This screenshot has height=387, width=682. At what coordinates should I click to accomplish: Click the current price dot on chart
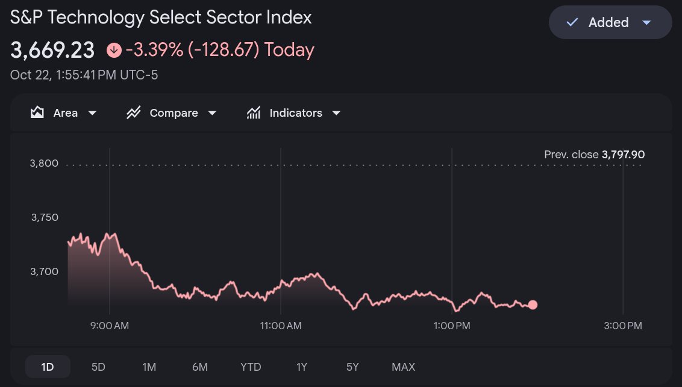tap(533, 305)
